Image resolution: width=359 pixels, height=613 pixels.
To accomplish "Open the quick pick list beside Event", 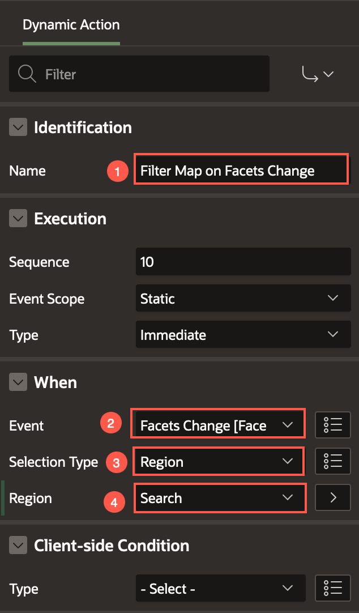I will (332, 425).
